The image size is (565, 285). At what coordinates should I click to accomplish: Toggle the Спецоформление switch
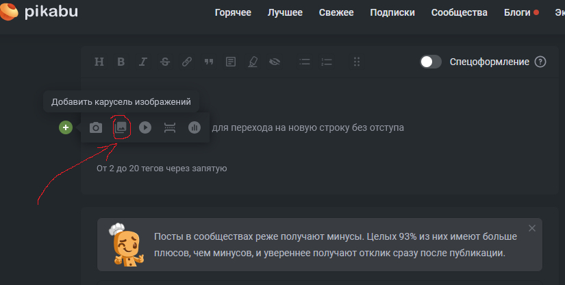431,62
